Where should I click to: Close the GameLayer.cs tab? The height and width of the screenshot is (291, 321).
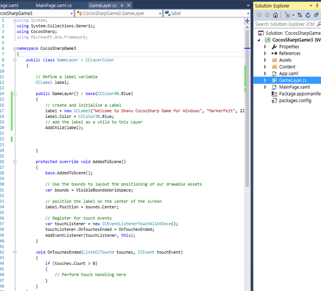point(129,6)
